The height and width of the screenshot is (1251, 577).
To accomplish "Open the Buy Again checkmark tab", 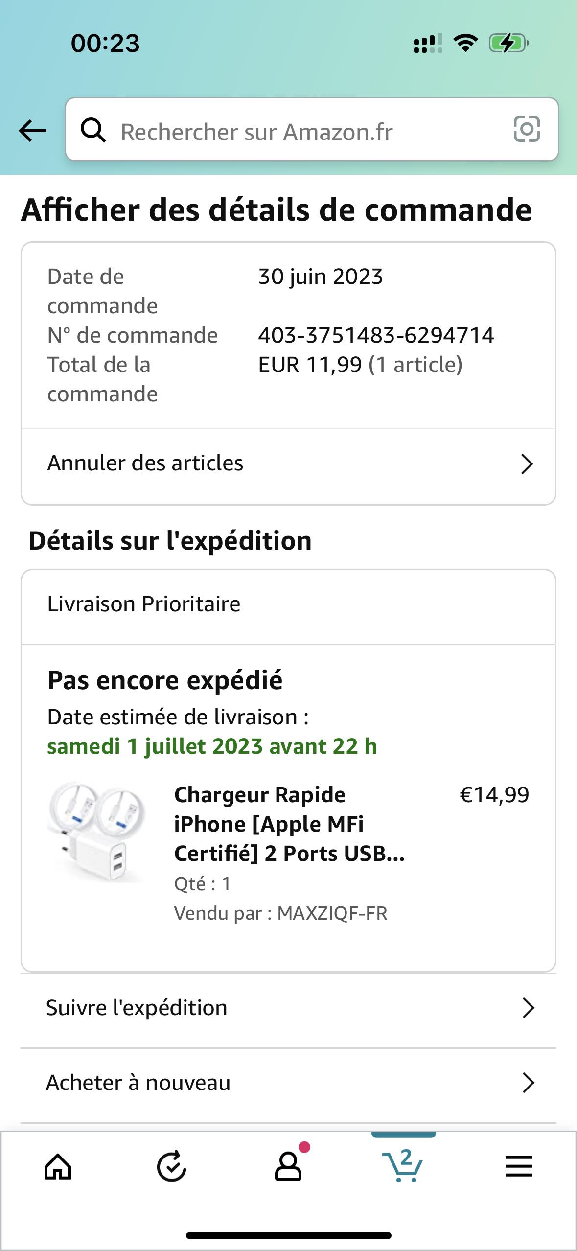I will coord(171,1167).
